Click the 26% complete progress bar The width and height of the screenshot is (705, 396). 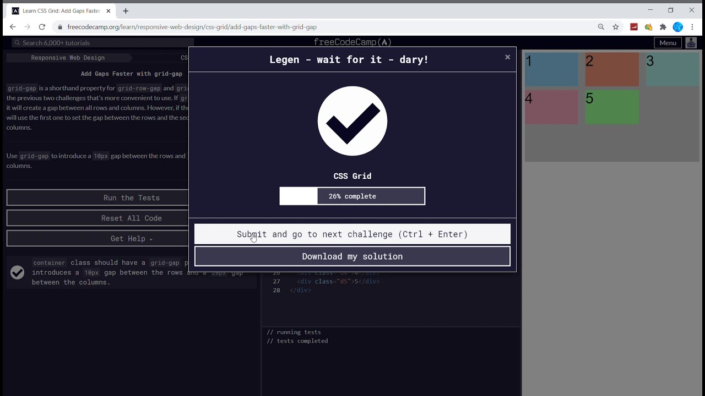pyautogui.click(x=352, y=196)
